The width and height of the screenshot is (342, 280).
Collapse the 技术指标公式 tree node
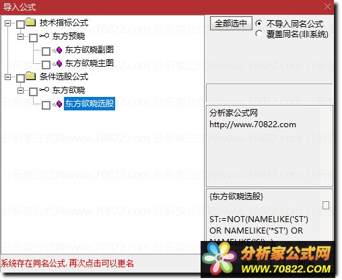(8, 23)
